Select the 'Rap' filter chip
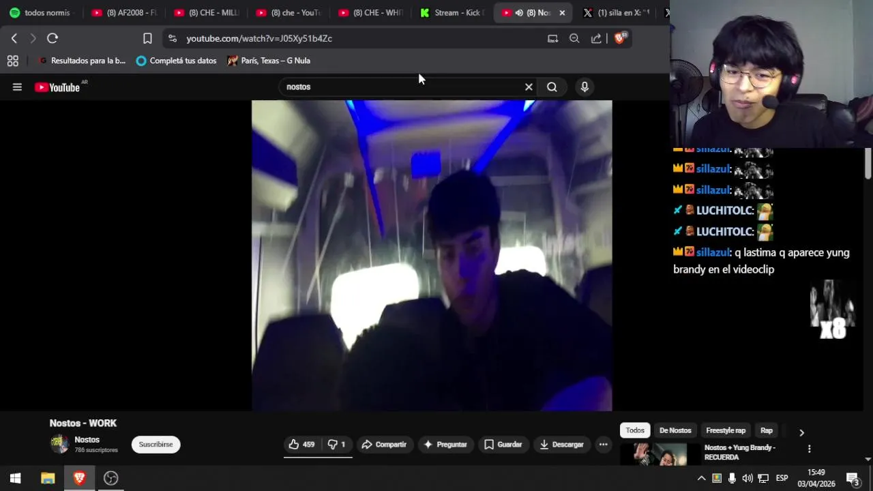The width and height of the screenshot is (873, 491). pyautogui.click(x=767, y=430)
